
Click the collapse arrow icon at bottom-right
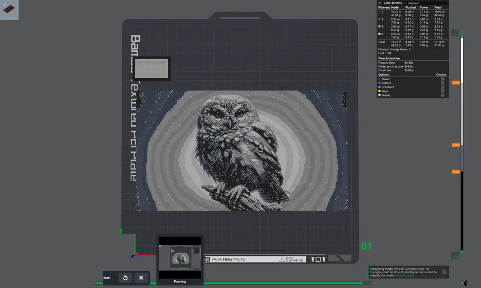point(465,283)
